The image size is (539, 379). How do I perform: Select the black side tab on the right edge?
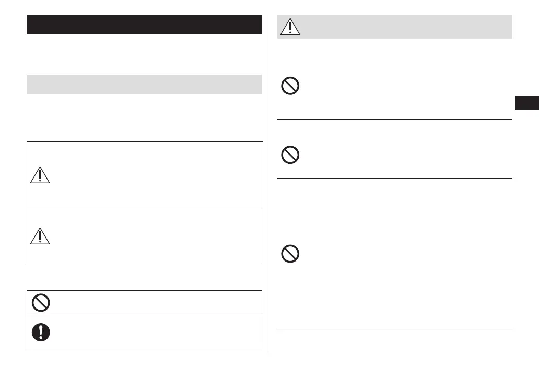click(527, 102)
